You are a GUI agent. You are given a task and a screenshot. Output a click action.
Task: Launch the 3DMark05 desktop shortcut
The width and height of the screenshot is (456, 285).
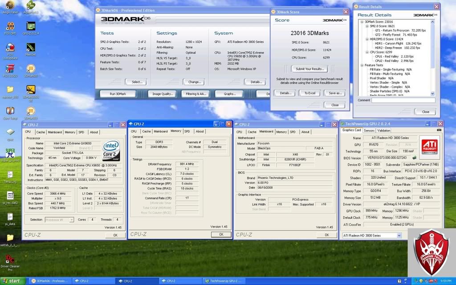tap(31, 71)
